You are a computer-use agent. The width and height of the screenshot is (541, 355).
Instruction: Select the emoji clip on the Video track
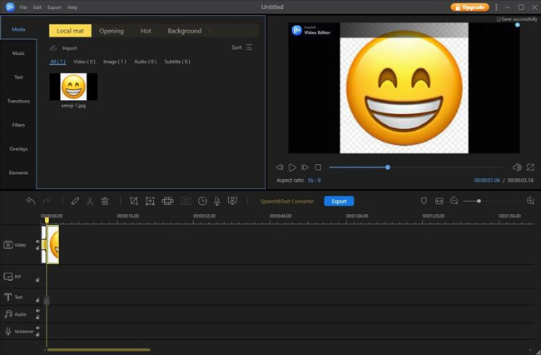pos(52,244)
